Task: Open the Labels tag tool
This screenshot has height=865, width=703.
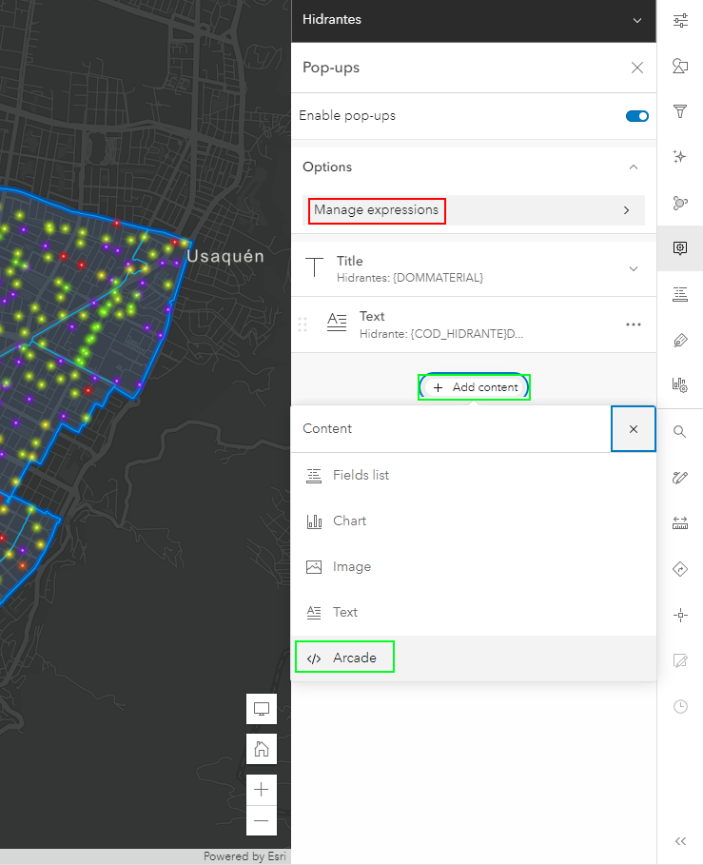Action: pos(680,339)
